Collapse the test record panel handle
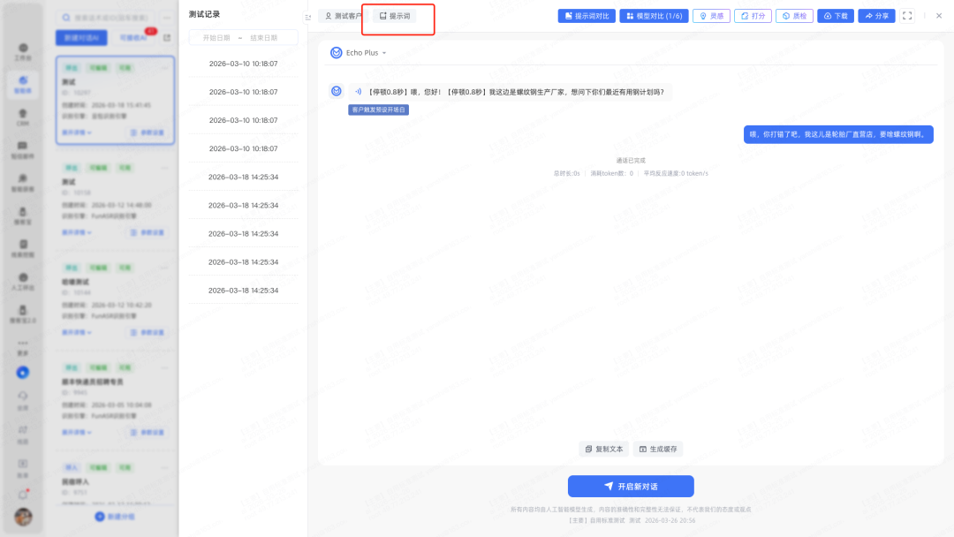 click(x=308, y=17)
